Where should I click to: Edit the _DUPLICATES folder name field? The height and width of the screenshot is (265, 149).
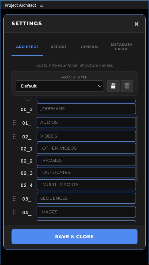(x=86, y=173)
